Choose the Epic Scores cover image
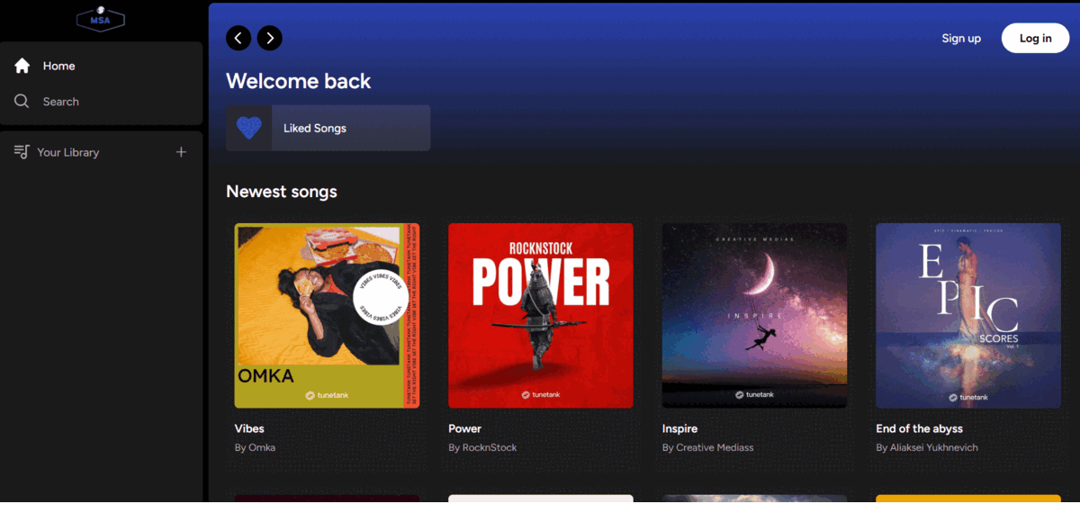 [x=968, y=316]
